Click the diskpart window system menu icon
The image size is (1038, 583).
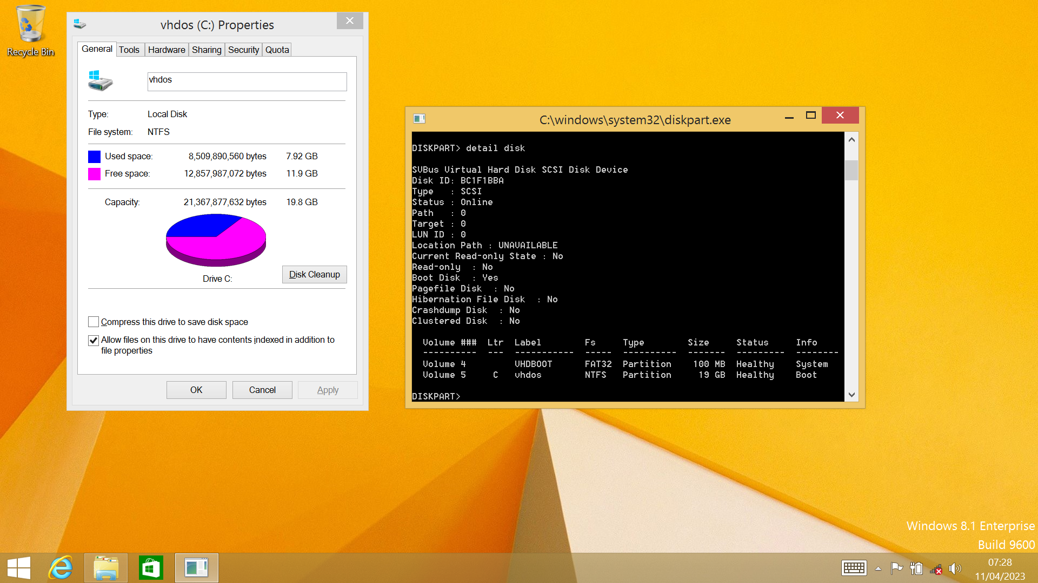tap(419, 119)
